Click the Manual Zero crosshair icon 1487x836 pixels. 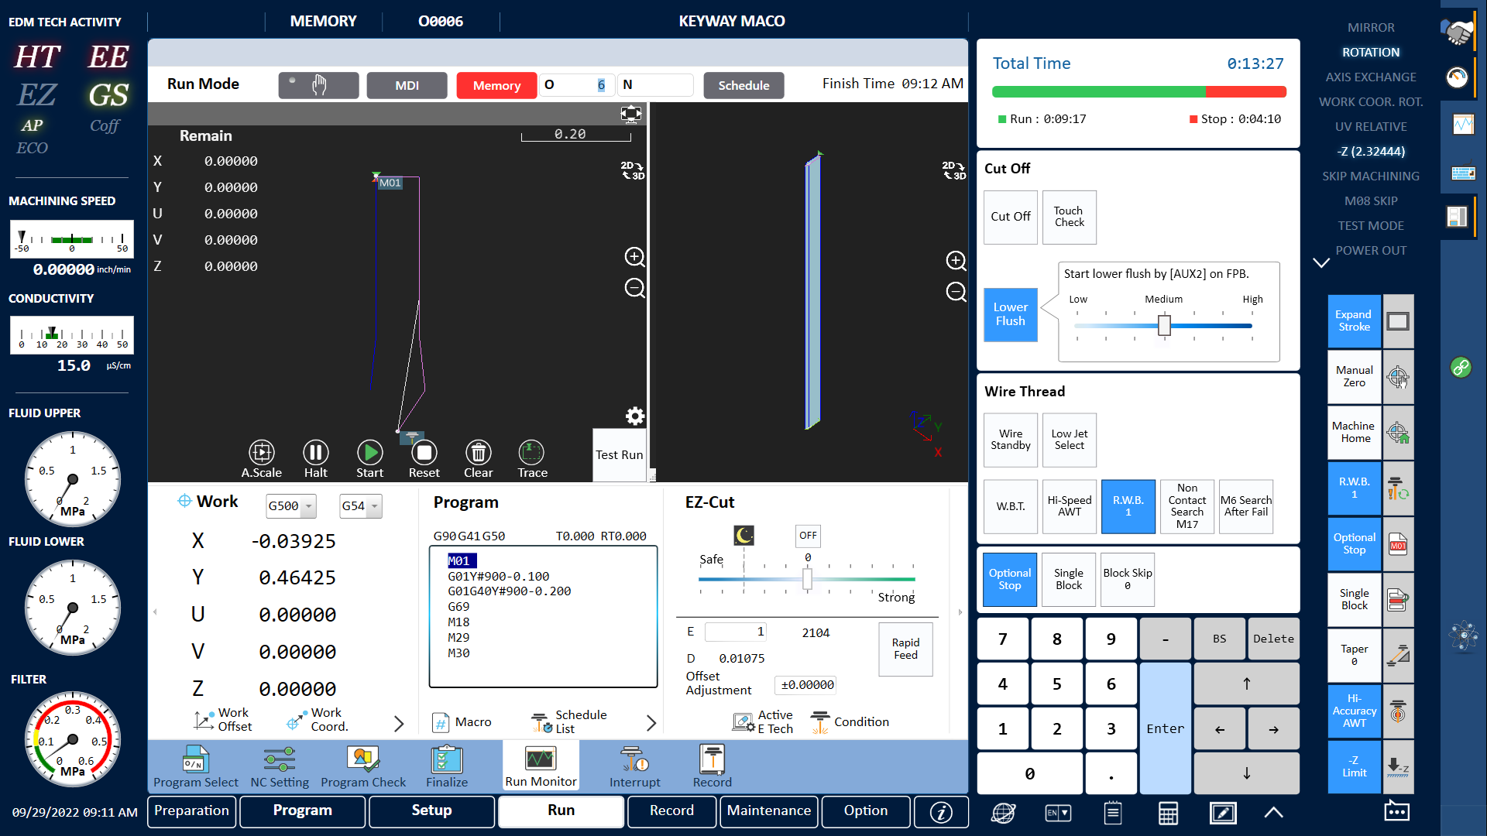[1397, 377]
